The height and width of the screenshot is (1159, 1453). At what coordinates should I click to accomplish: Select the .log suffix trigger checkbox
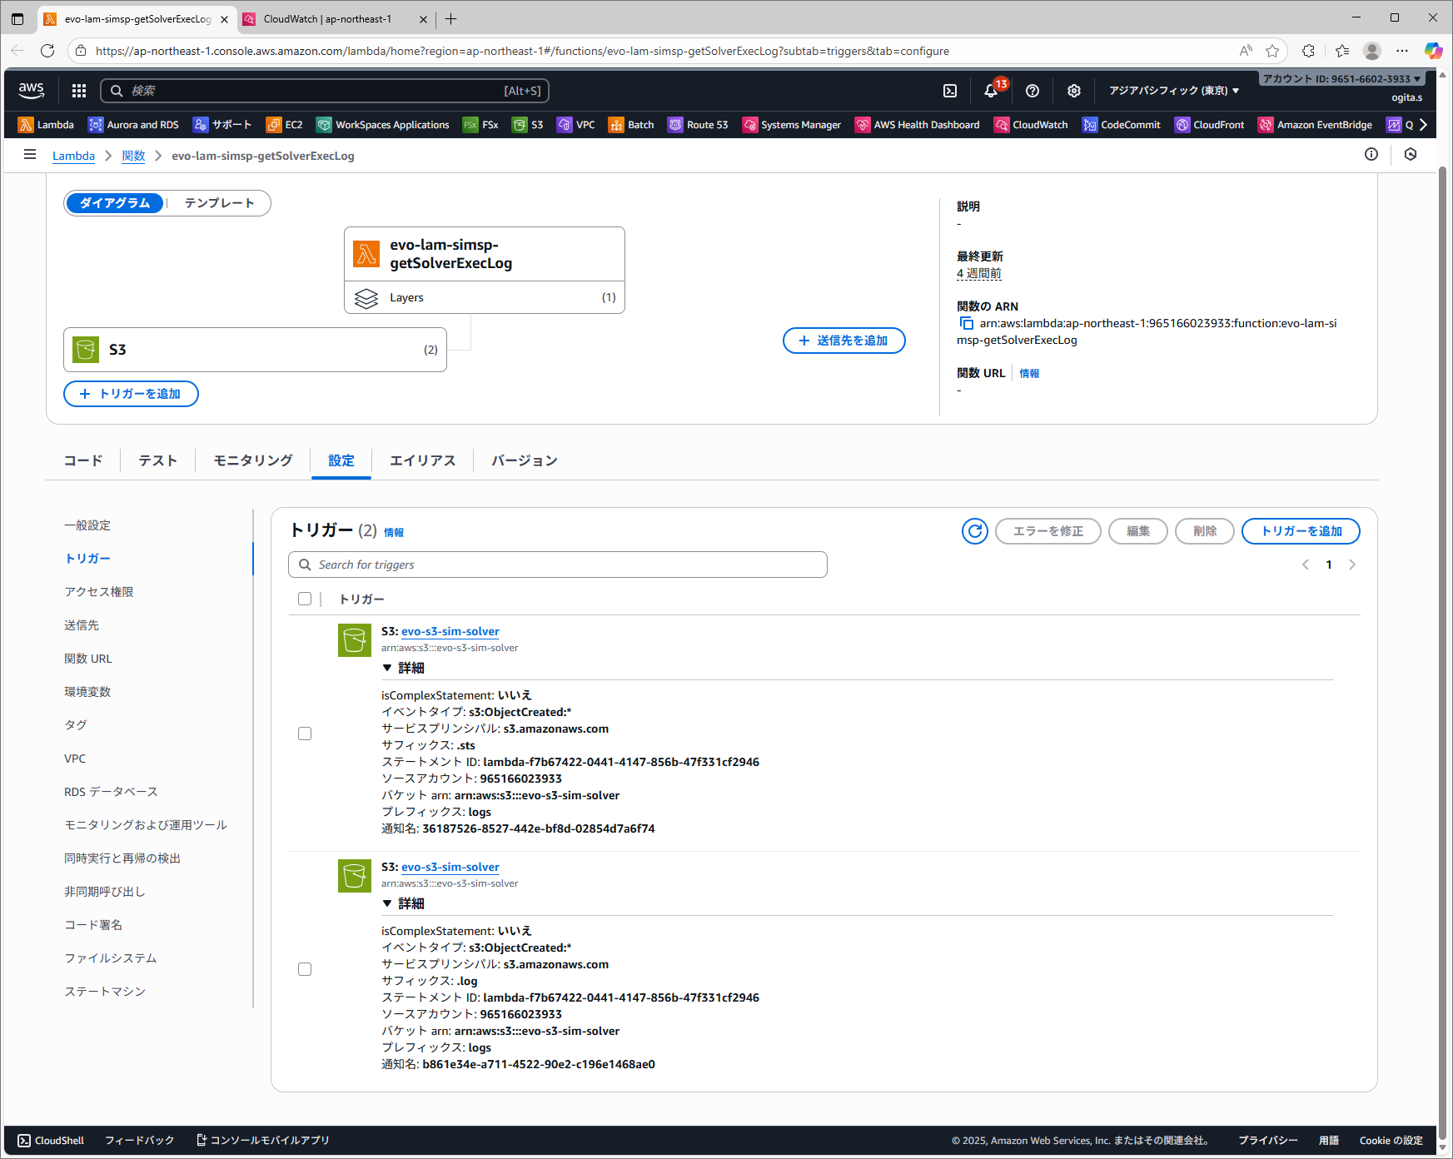point(305,969)
